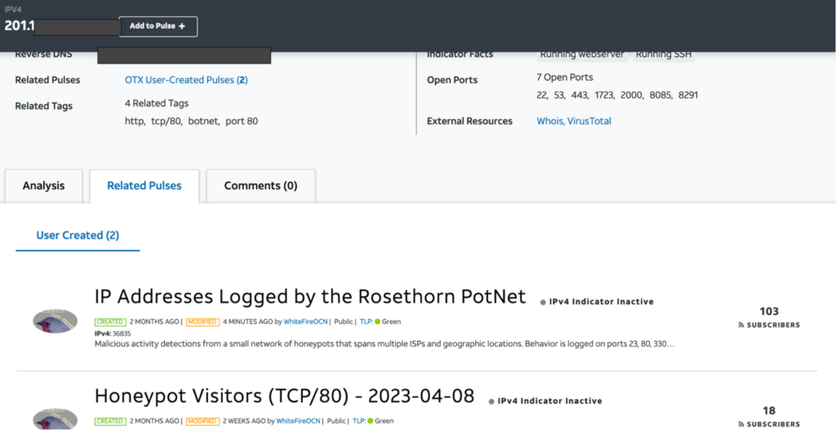Open the Comments (0) tab

tap(260, 186)
